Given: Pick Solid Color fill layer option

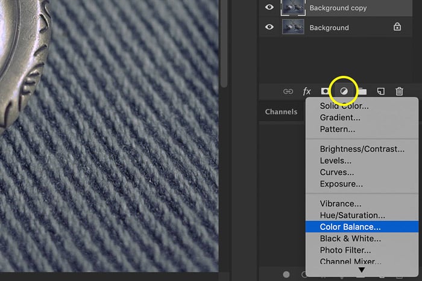Looking at the screenshot, I should (344, 106).
